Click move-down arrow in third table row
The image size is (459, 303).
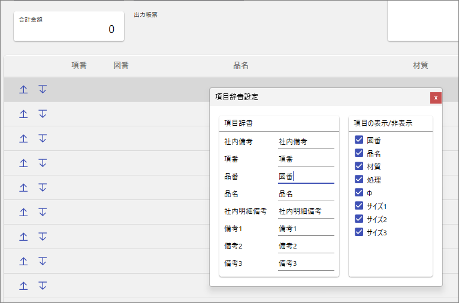point(43,138)
